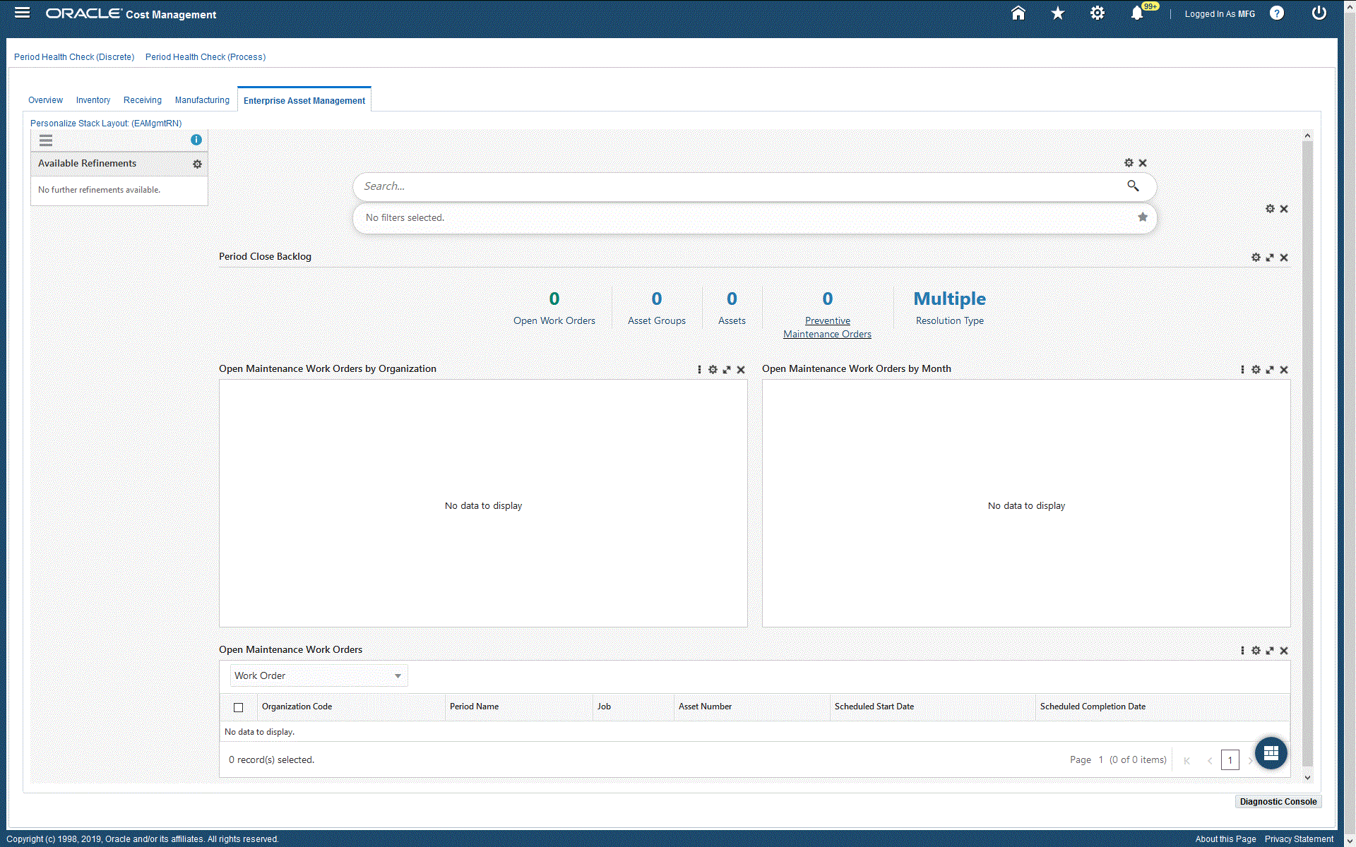1356x847 pixels.
Task: Click the Diagnostic Console button
Action: coord(1278,801)
